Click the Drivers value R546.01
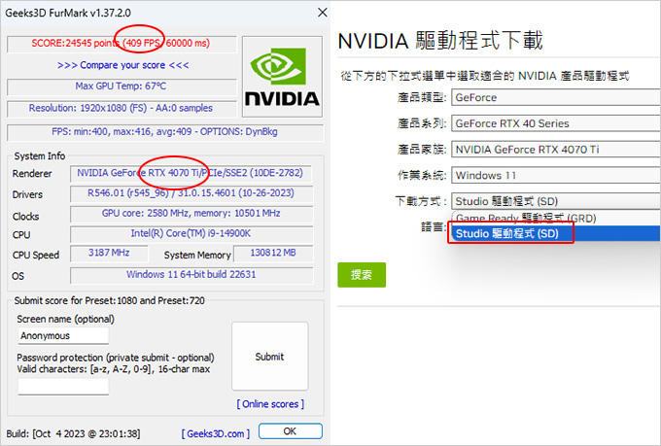Image resolution: width=661 pixels, height=446 pixels. [191, 193]
